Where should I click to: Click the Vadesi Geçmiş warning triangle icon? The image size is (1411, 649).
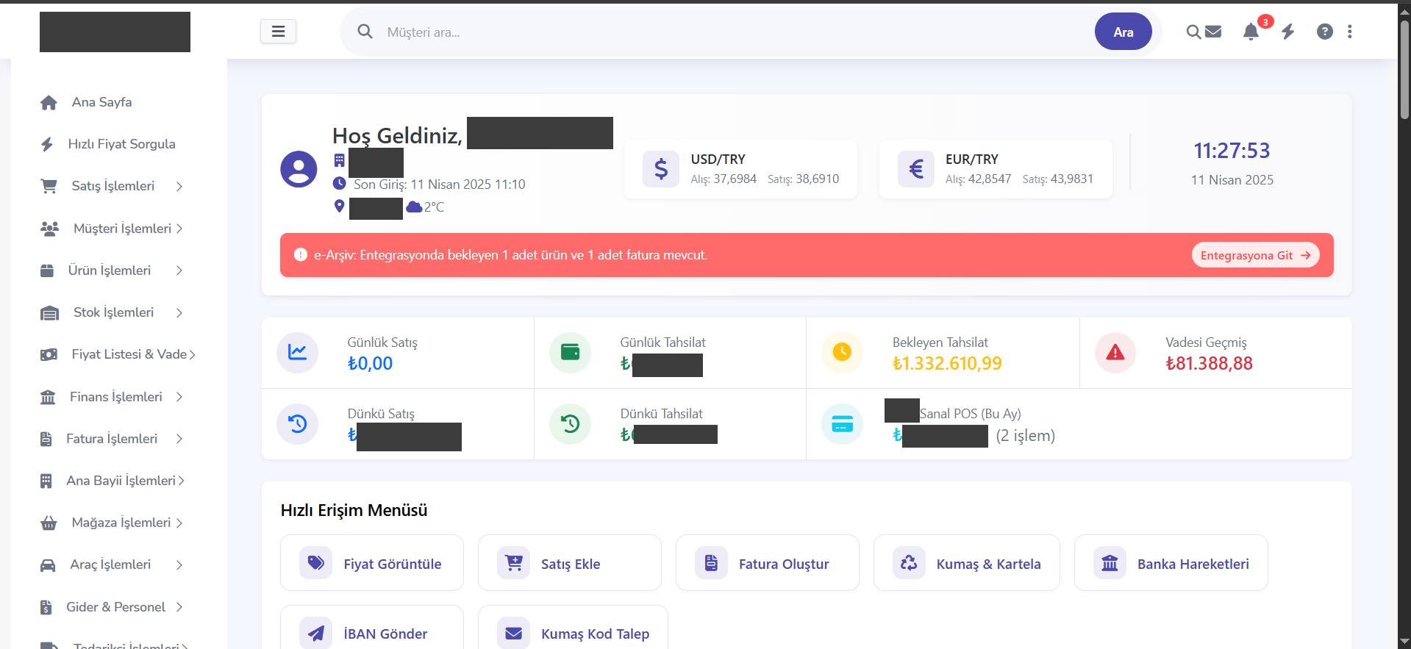[1115, 353]
